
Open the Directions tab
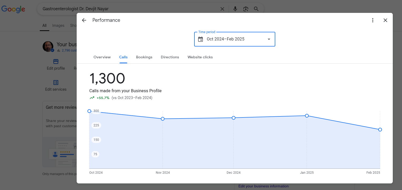(170, 57)
